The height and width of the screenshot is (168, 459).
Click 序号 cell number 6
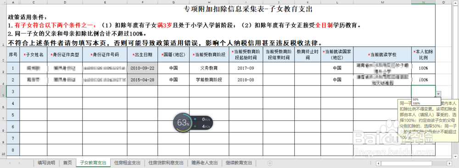pos(13,126)
